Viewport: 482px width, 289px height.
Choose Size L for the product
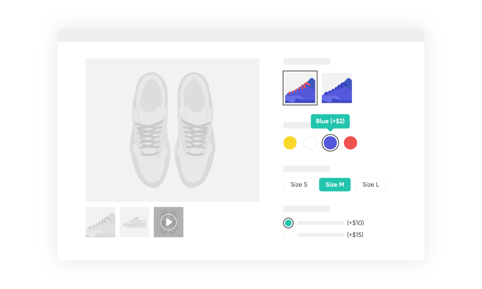tap(370, 185)
